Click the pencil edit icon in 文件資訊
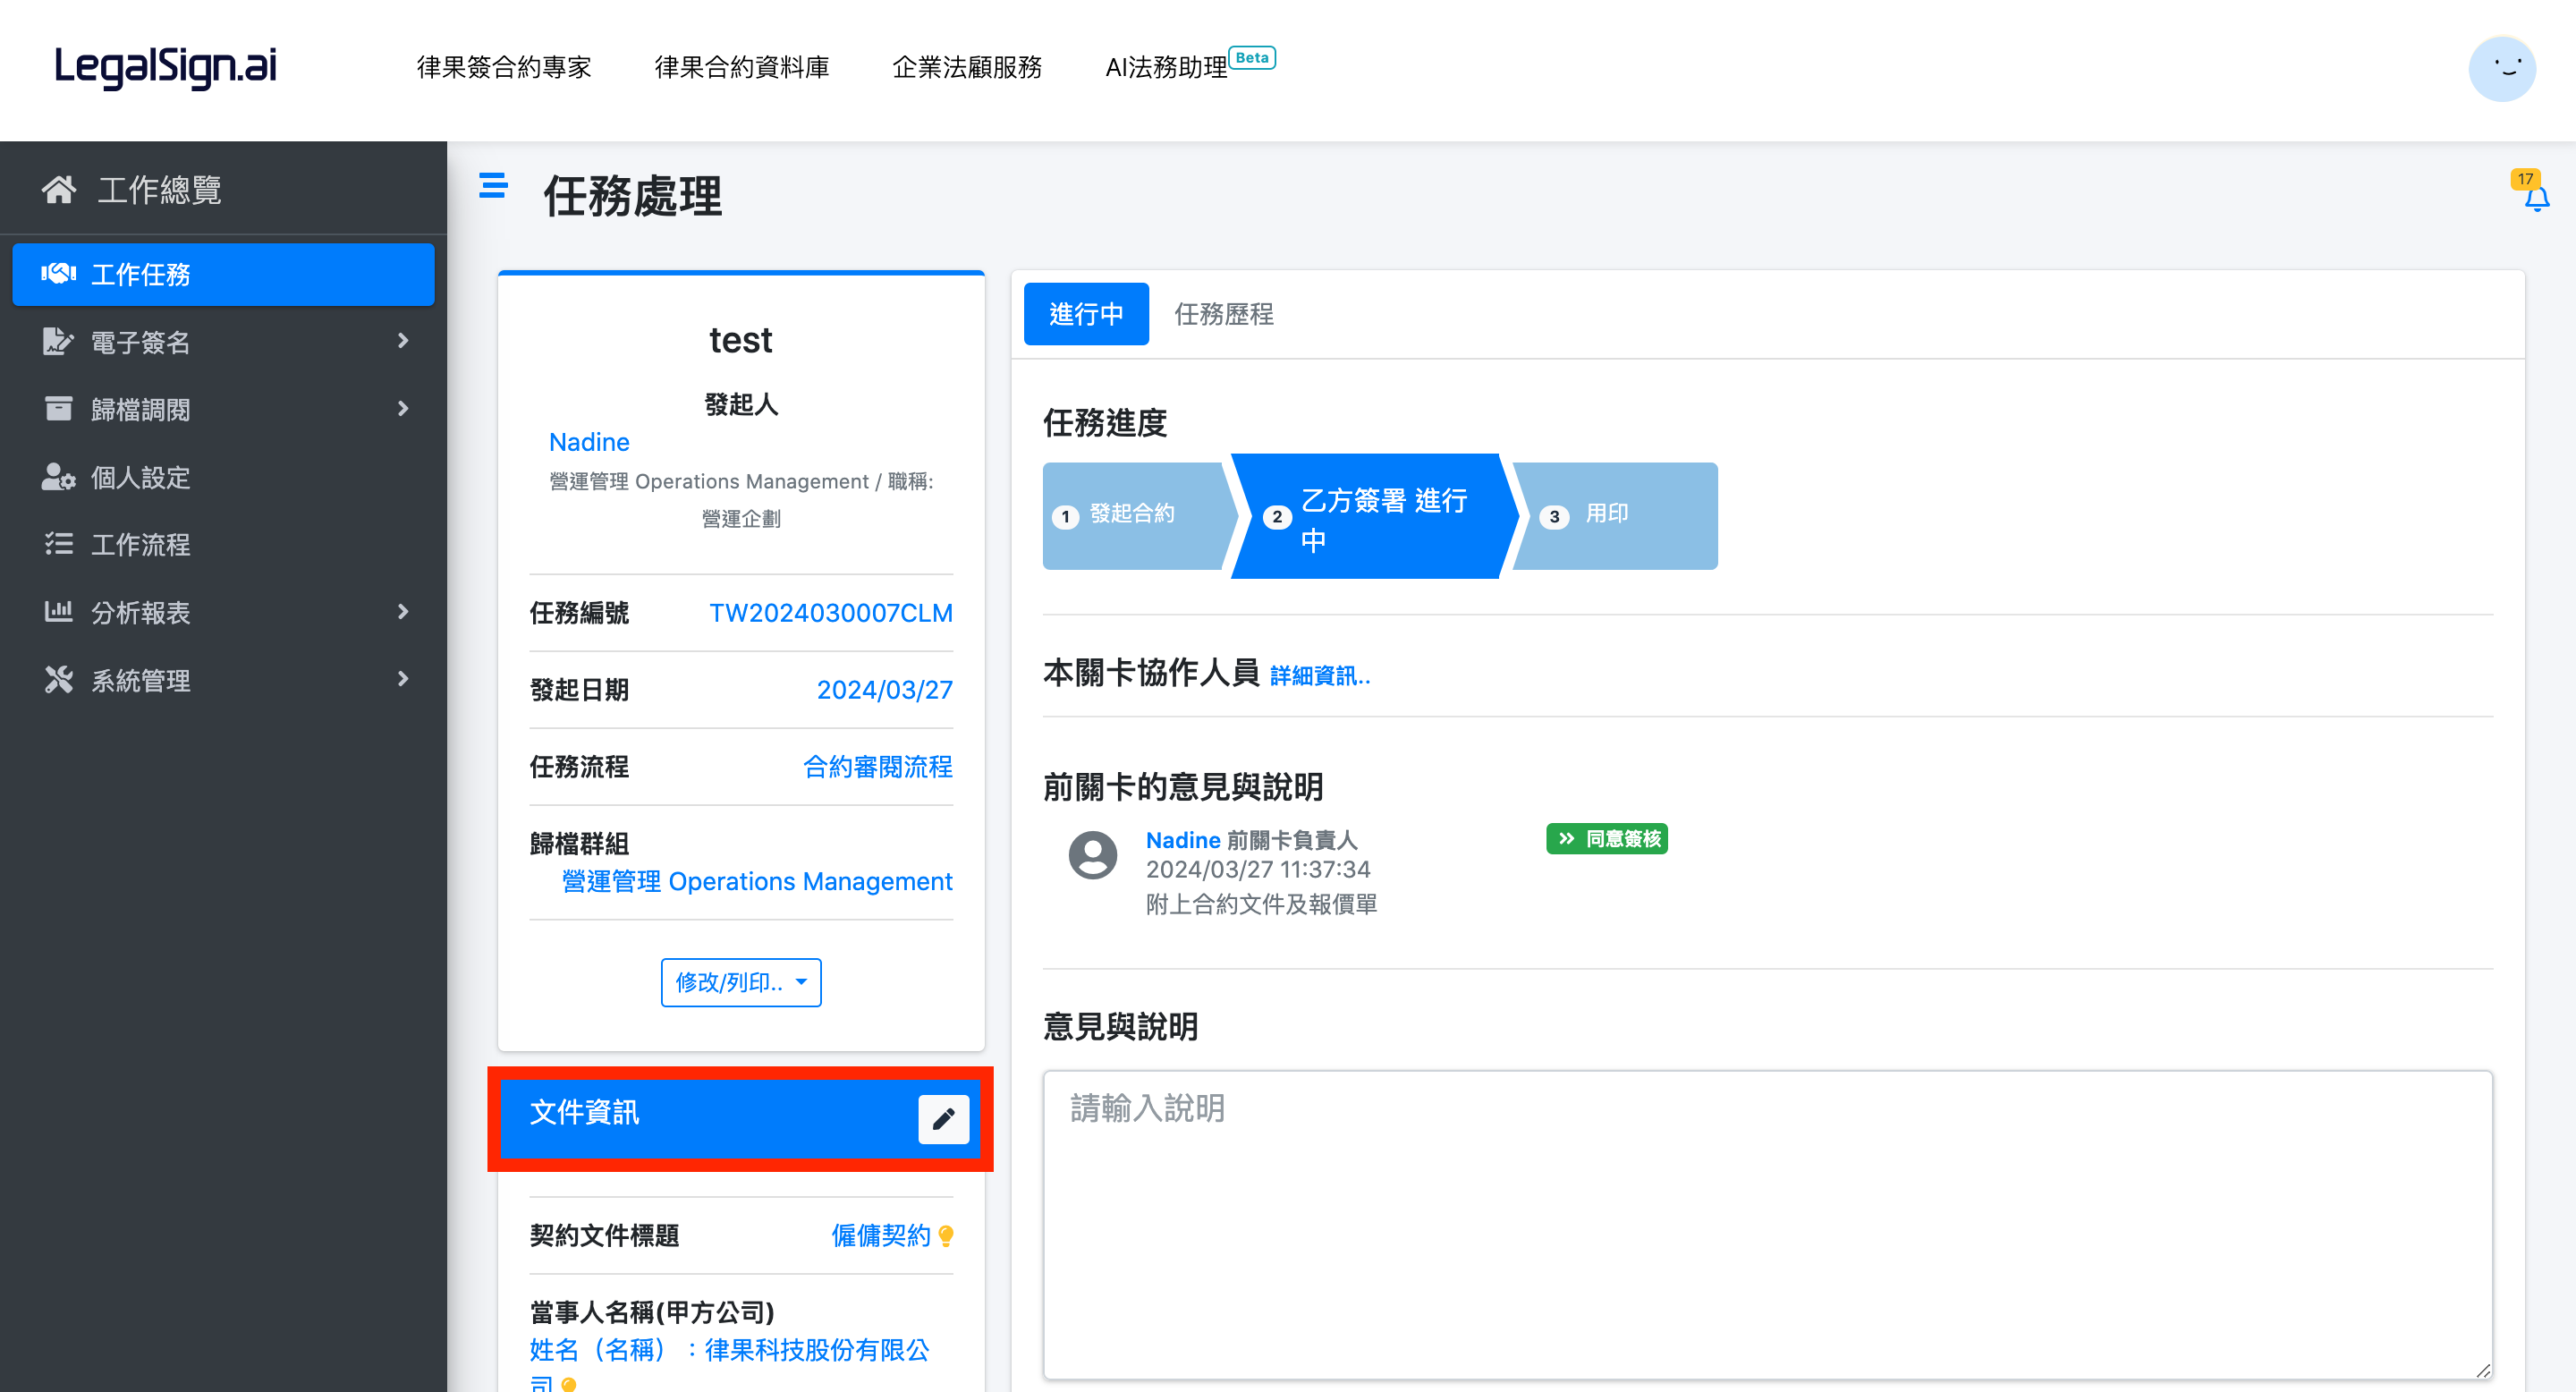 (943, 1118)
